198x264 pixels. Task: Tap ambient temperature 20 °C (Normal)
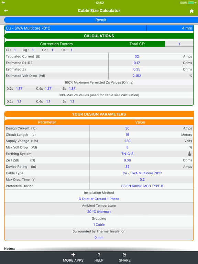pyautogui.click(x=99, y=212)
